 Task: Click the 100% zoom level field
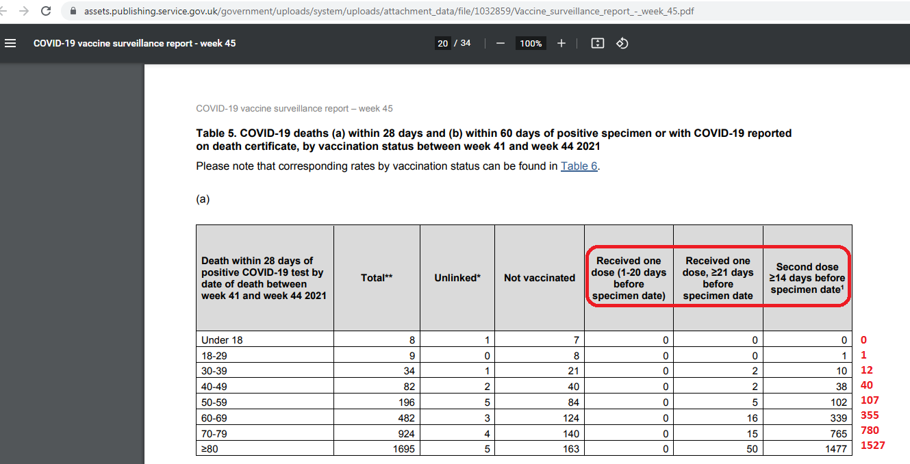point(531,43)
